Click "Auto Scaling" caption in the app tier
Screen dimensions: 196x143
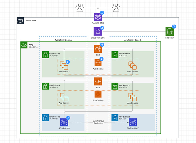(x=98, y=100)
